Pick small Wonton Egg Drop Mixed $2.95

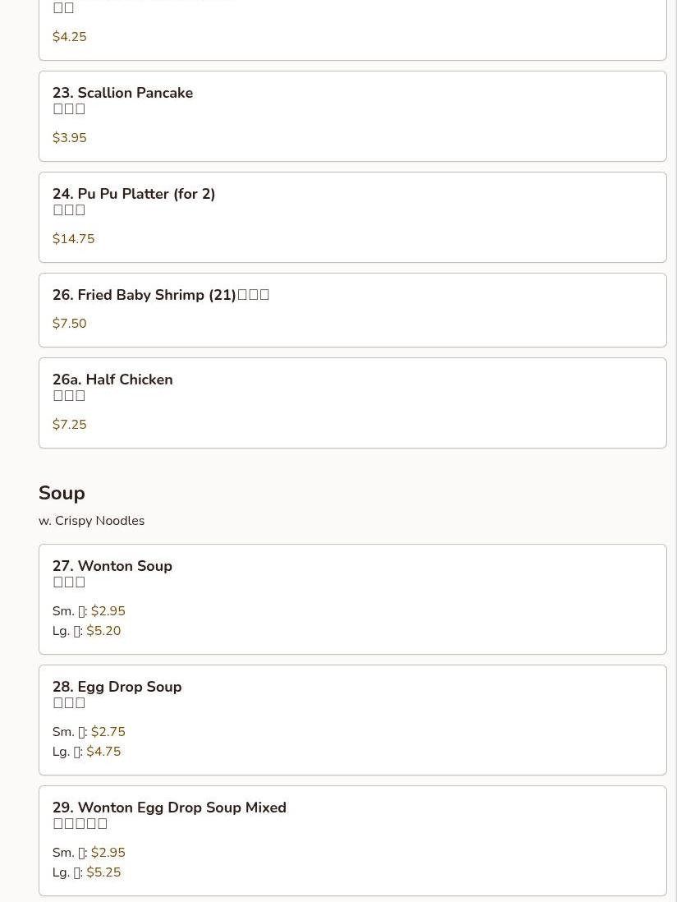click(x=108, y=853)
